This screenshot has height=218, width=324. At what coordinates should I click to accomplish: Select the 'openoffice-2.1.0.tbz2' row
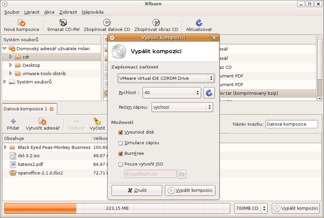[x=55, y=173]
